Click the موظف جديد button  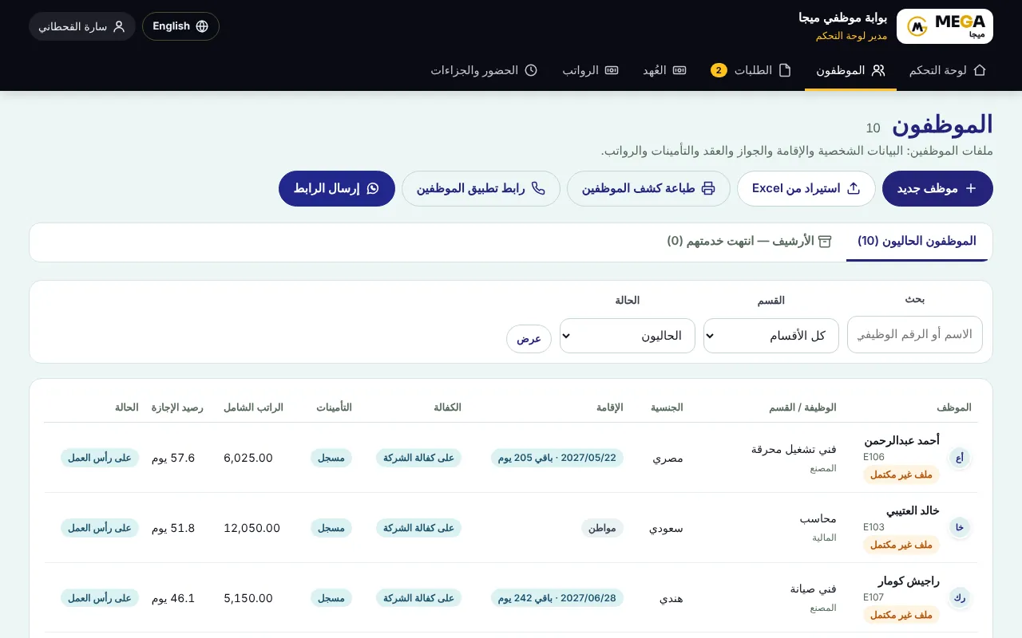[x=937, y=188]
